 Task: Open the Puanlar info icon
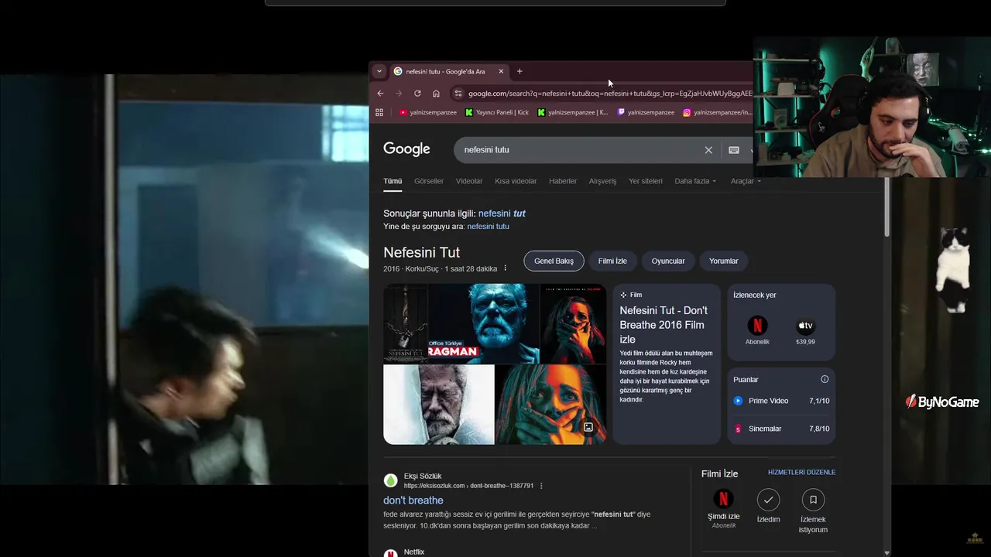pyautogui.click(x=825, y=379)
